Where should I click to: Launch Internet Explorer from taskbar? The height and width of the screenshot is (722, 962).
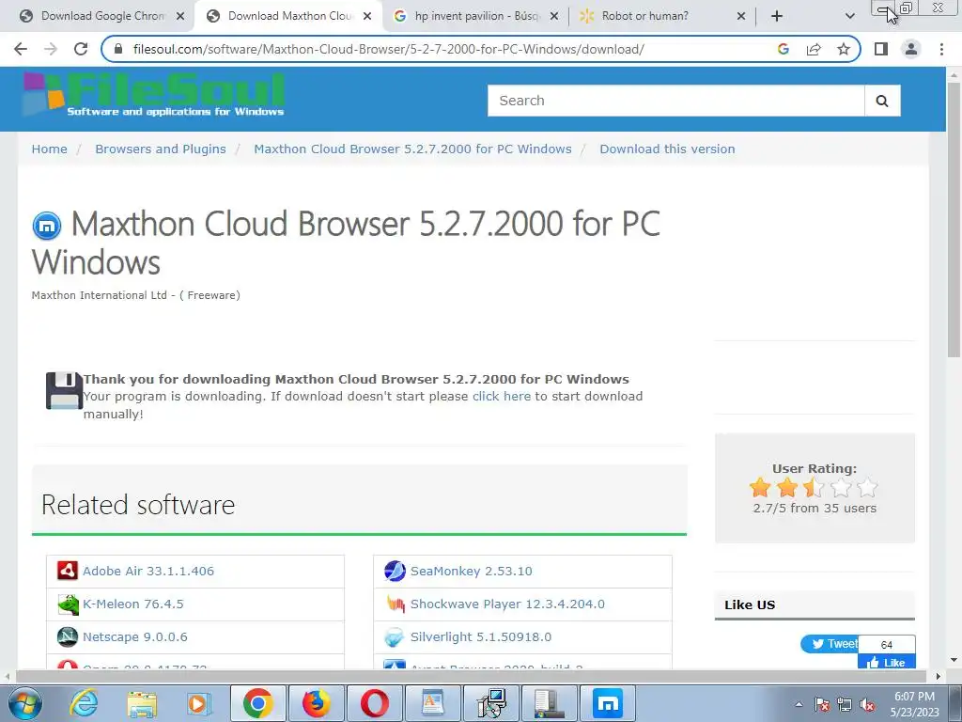pyautogui.click(x=84, y=703)
